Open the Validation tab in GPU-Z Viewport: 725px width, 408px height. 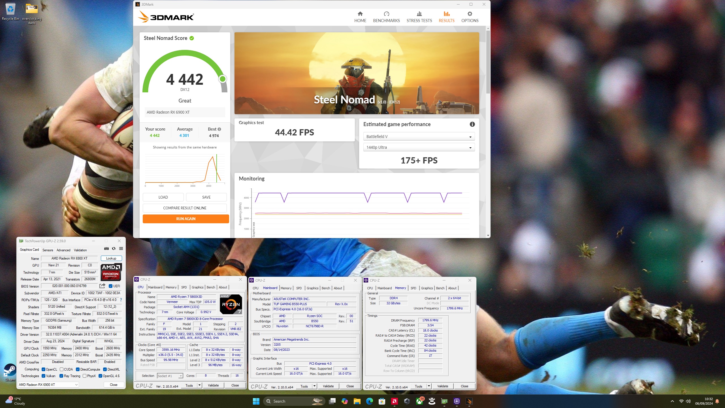pos(80,250)
